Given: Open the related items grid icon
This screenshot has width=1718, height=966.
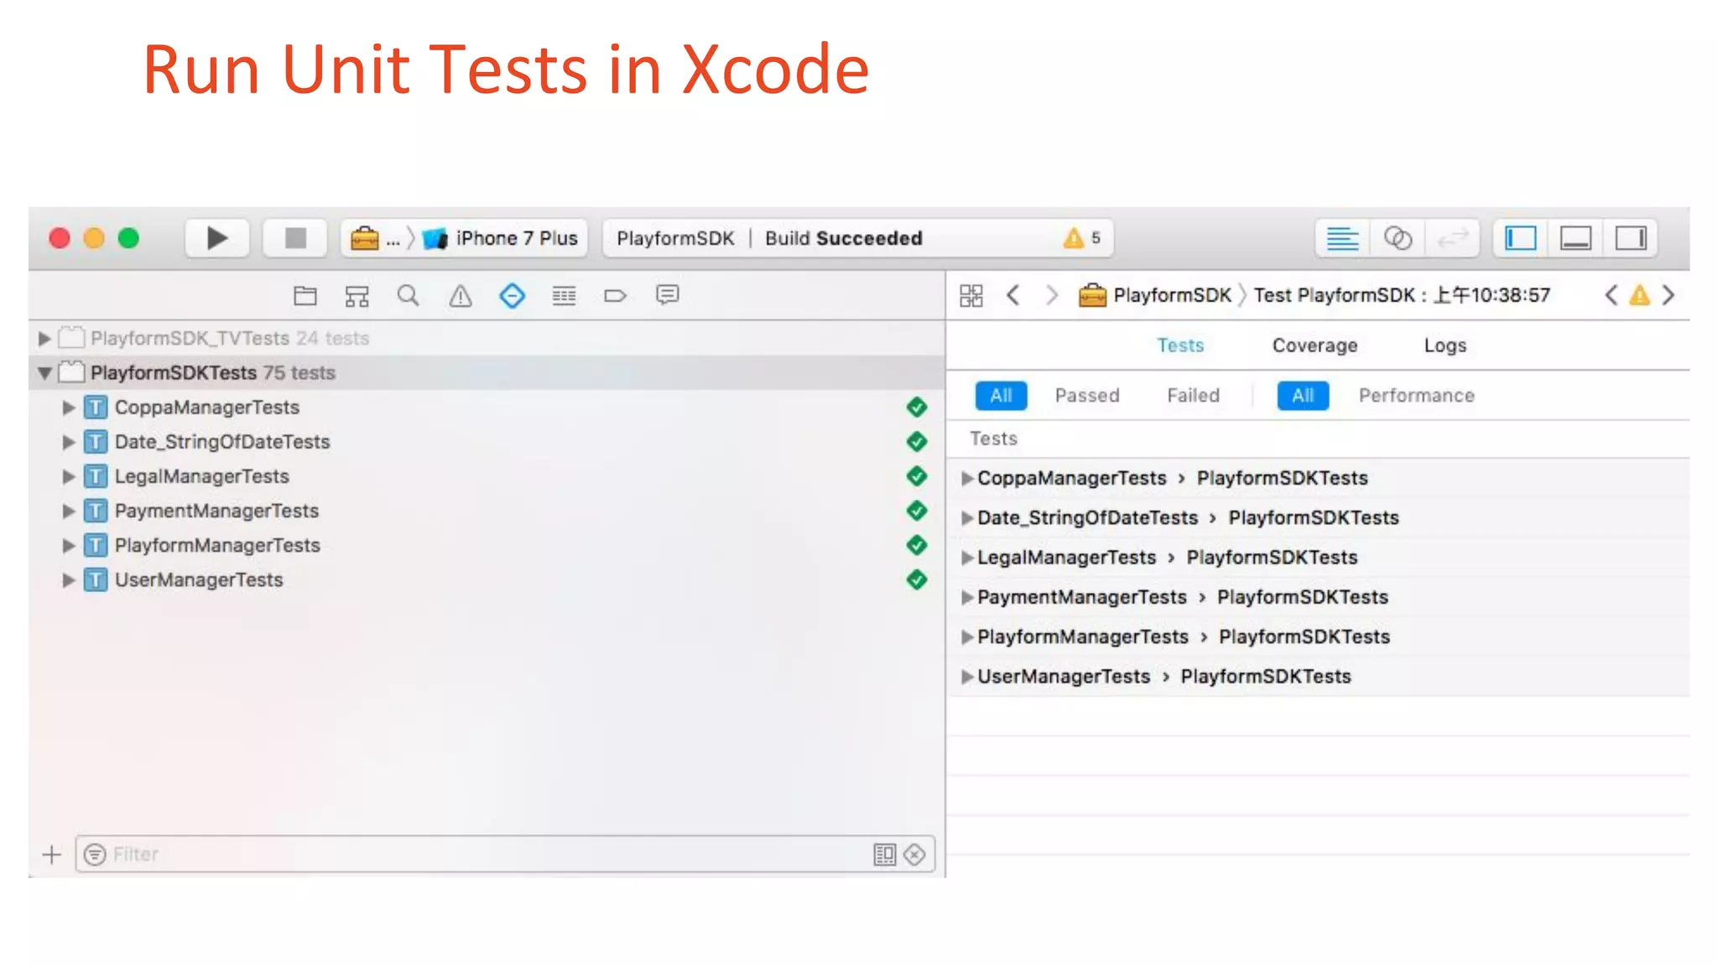Looking at the screenshot, I should pos(971,295).
